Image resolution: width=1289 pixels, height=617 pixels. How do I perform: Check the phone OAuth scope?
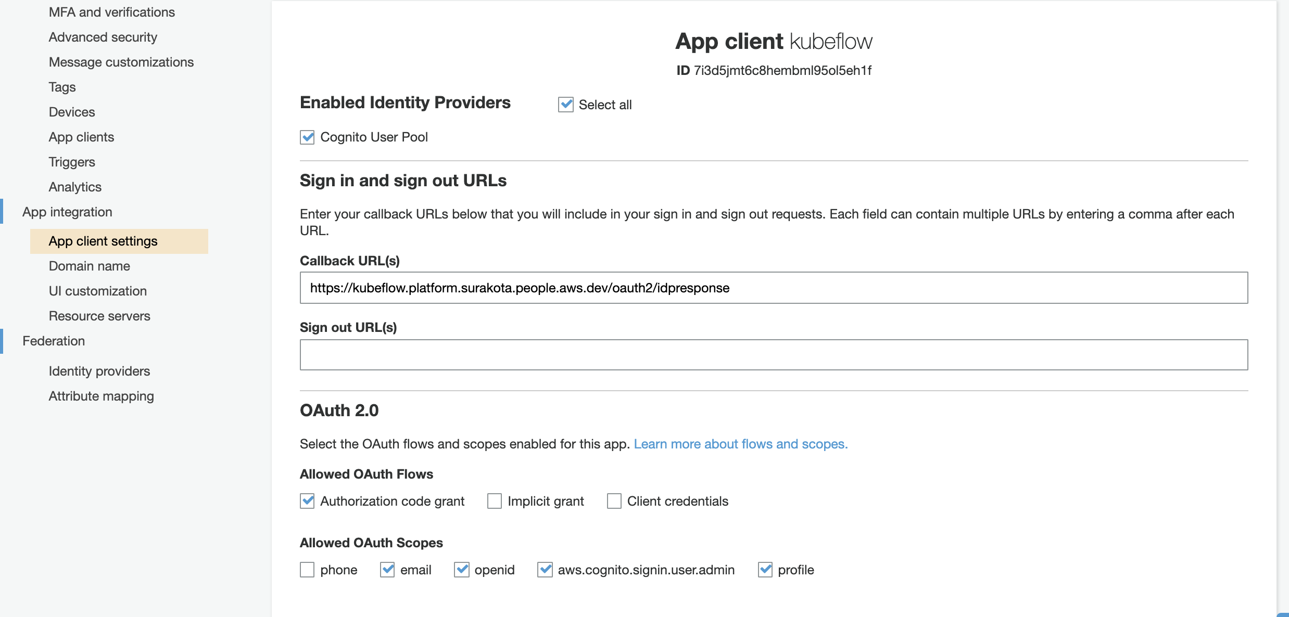307,570
